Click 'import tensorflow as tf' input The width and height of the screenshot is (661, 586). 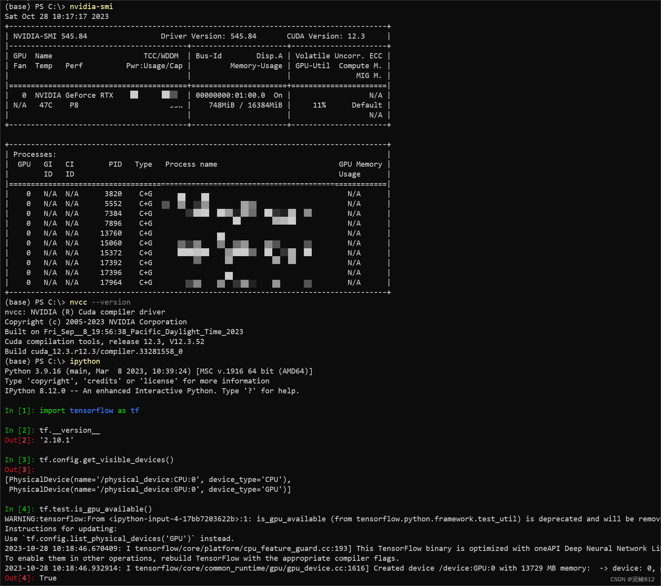click(x=89, y=411)
